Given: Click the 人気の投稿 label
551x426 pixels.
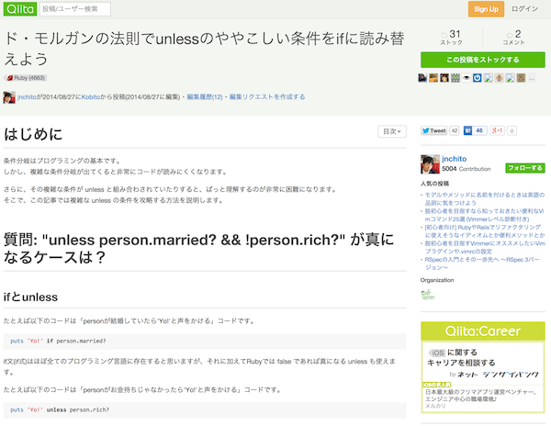Looking at the screenshot, I should tap(434, 184).
